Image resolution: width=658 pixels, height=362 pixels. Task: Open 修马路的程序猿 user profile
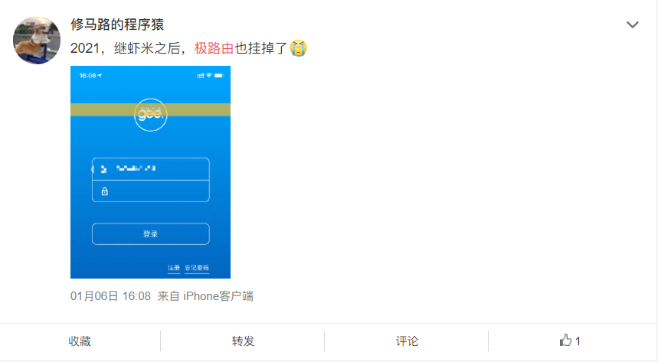[x=117, y=24]
